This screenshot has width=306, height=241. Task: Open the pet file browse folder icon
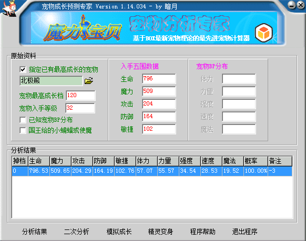coord(89,81)
